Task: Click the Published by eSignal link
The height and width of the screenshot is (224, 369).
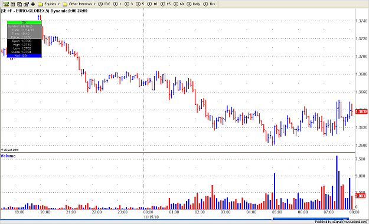Action: tap(341, 222)
